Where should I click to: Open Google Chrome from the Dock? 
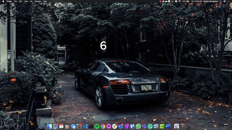click(103, 126)
